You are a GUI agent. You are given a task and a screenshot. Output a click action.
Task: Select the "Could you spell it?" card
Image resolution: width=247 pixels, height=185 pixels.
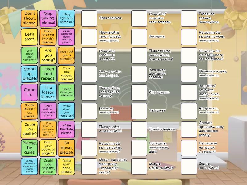point(30,129)
